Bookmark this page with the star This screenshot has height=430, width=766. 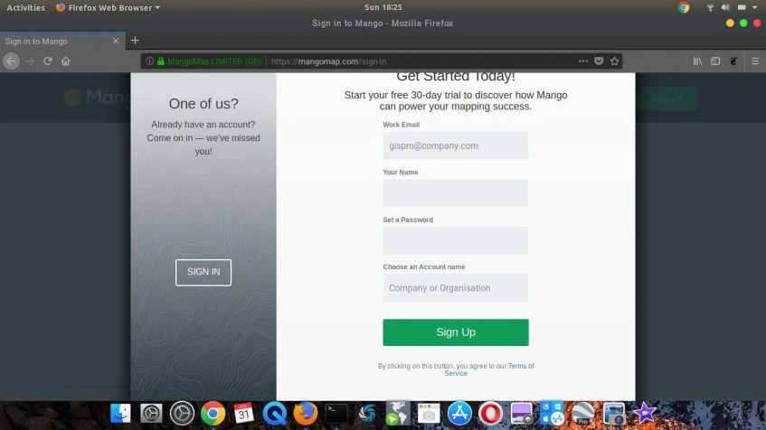615,61
